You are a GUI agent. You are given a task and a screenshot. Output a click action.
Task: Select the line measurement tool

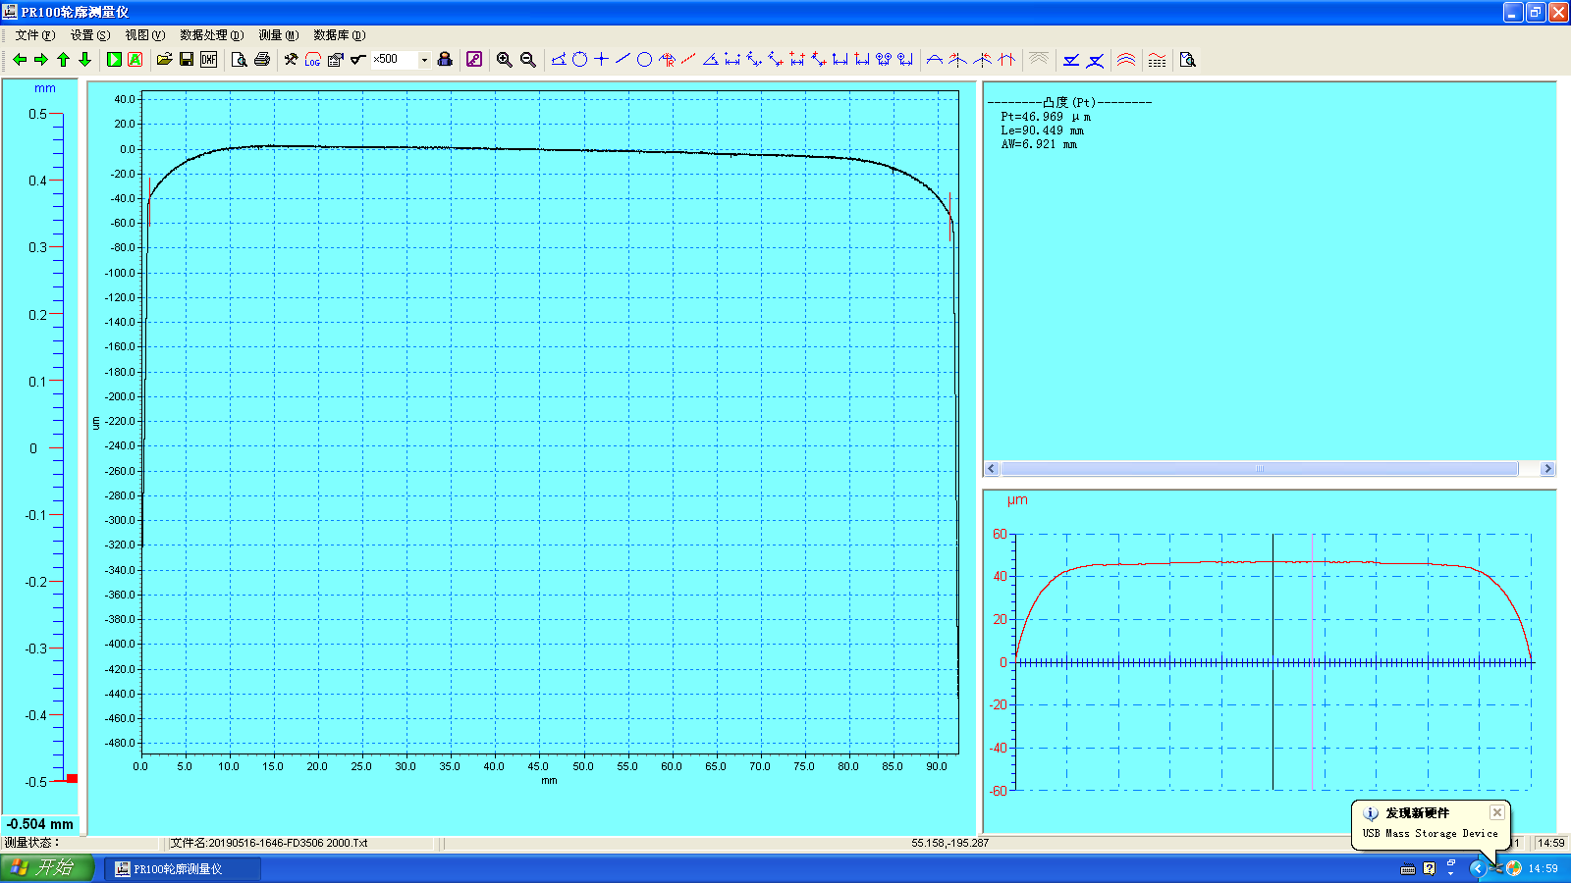[x=623, y=60]
